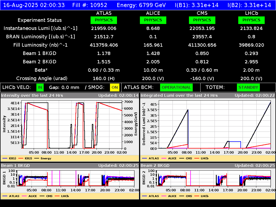Click the LHCb VELO IN indicator
This screenshot has height=207, width=276.
pyautogui.click(x=40, y=88)
